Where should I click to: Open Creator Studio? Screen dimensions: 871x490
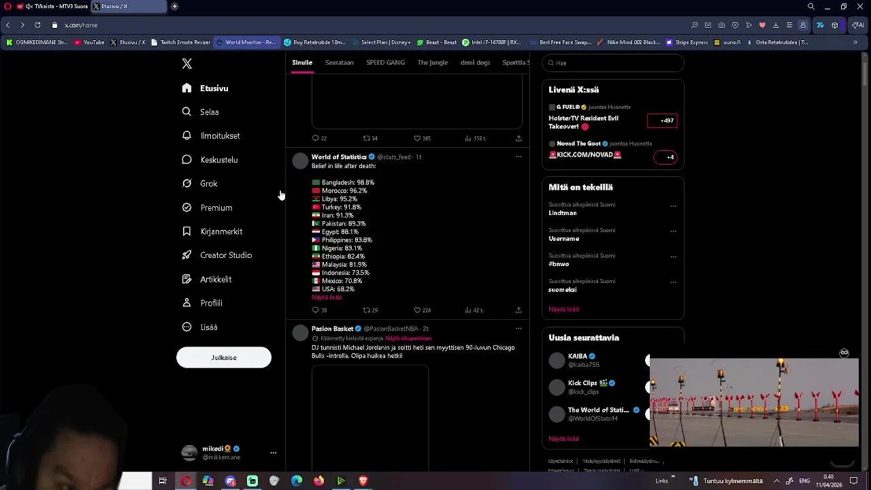(217, 255)
